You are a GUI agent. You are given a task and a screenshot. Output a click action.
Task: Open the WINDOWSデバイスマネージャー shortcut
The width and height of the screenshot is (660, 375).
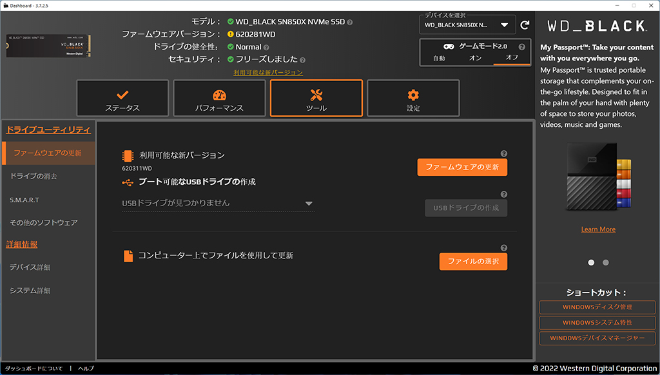597,338
